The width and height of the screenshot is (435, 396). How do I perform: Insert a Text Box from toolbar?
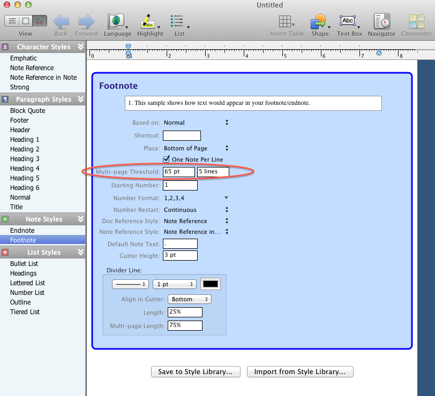pyautogui.click(x=348, y=21)
